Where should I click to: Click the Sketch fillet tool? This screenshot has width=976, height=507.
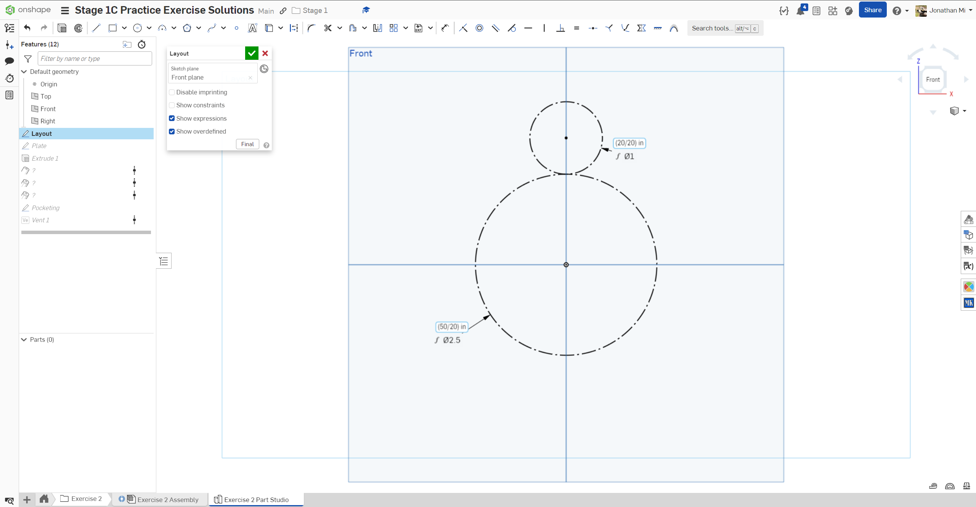point(311,28)
